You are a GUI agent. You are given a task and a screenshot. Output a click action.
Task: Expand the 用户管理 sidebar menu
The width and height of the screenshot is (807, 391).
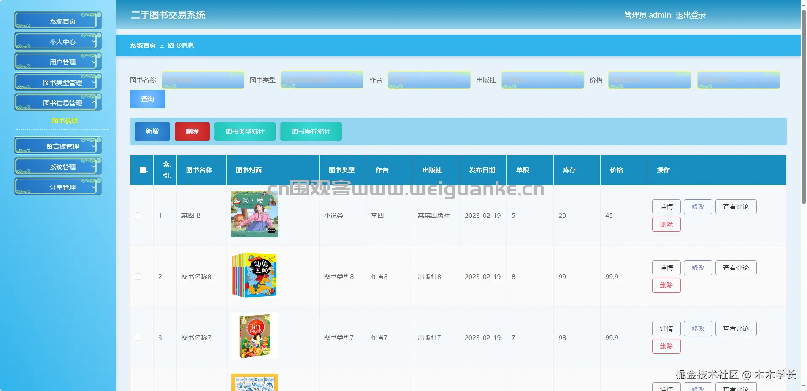pos(58,62)
